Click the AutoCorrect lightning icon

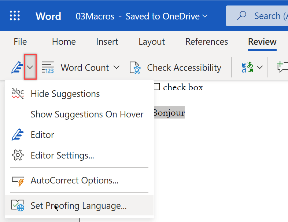tap(18, 181)
